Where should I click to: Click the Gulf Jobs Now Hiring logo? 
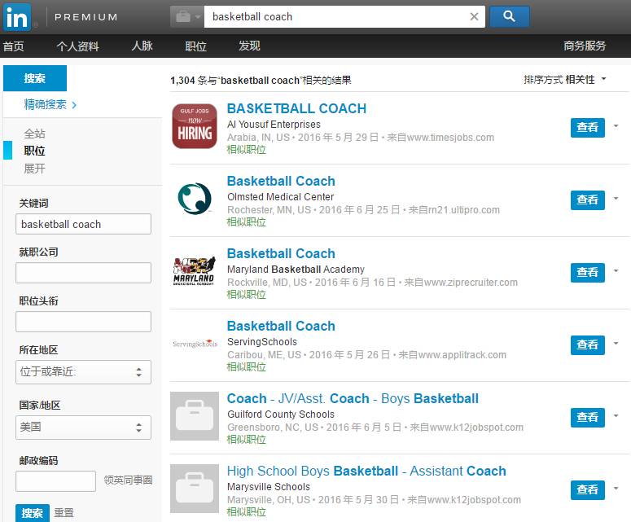pos(195,126)
